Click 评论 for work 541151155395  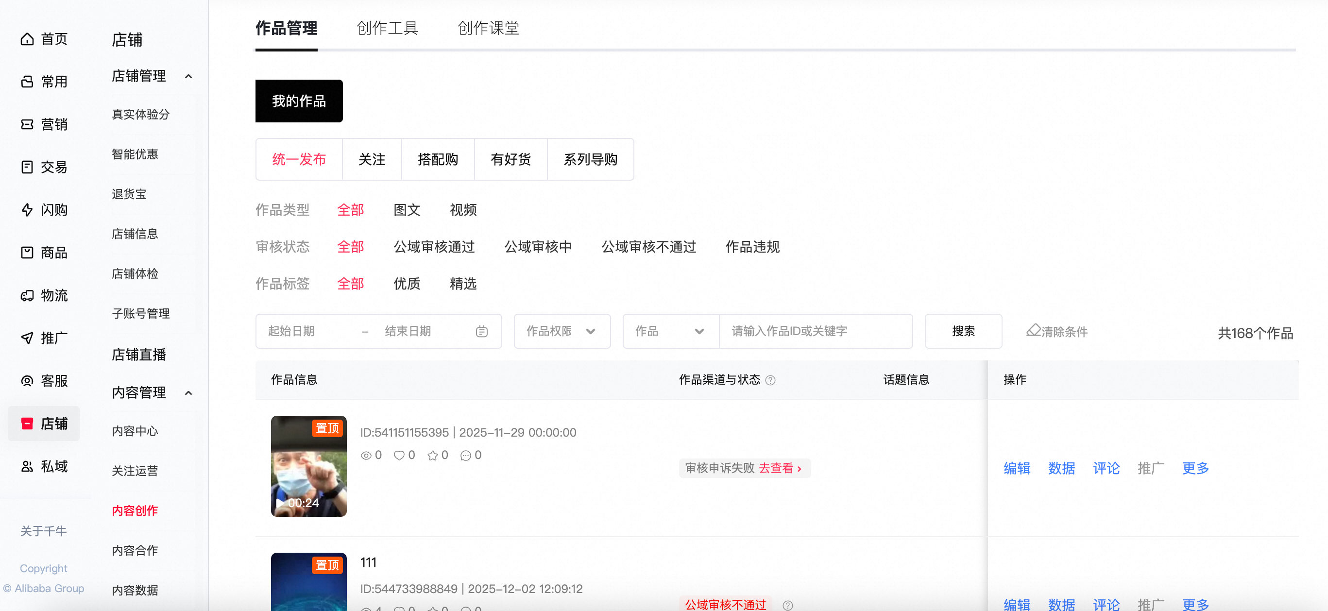click(x=1106, y=468)
